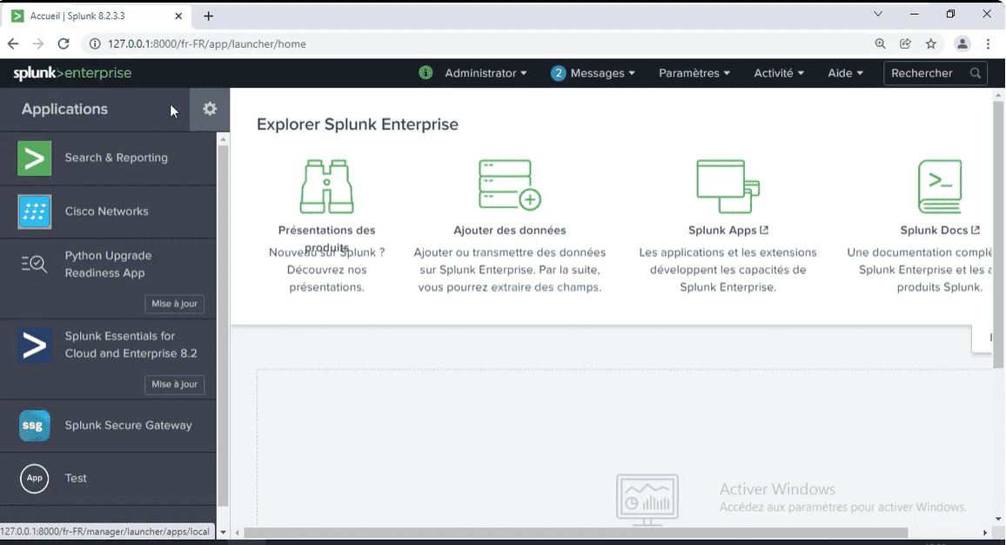This screenshot has width=1006, height=545.
Task: Click the messages count badge
Action: point(558,73)
